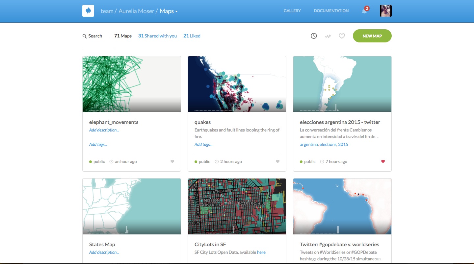Switch to the 31 Shared with you tab

[x=157, y=36]
